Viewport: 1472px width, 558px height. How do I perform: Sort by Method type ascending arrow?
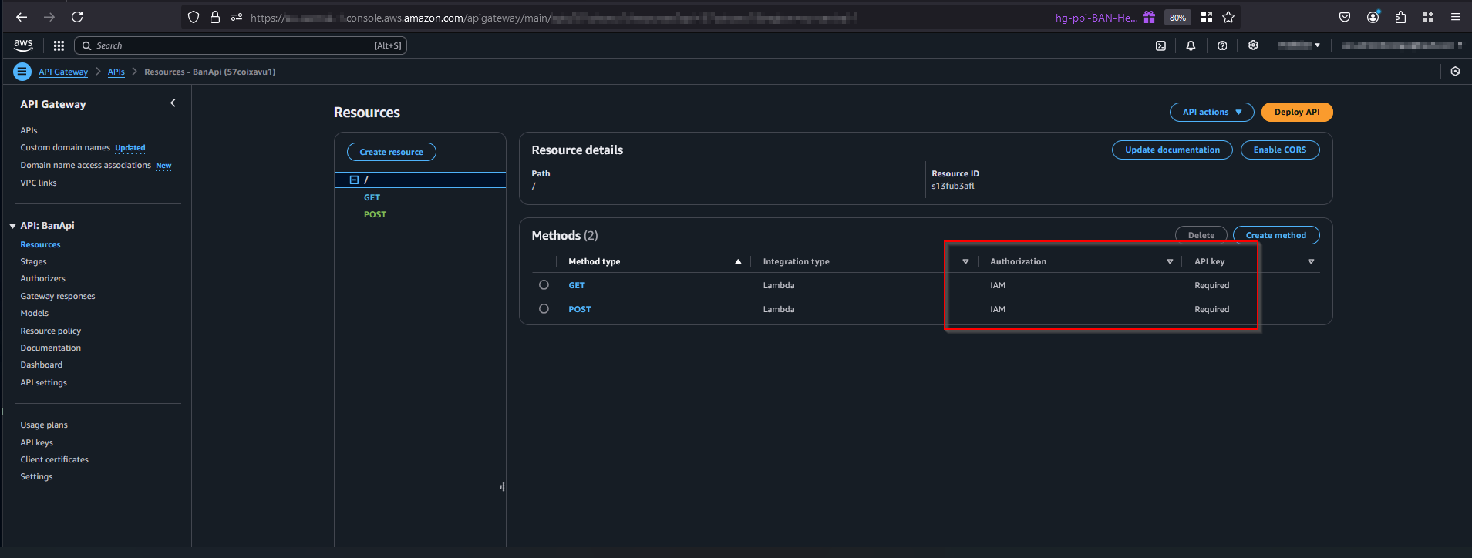(738, 261)
